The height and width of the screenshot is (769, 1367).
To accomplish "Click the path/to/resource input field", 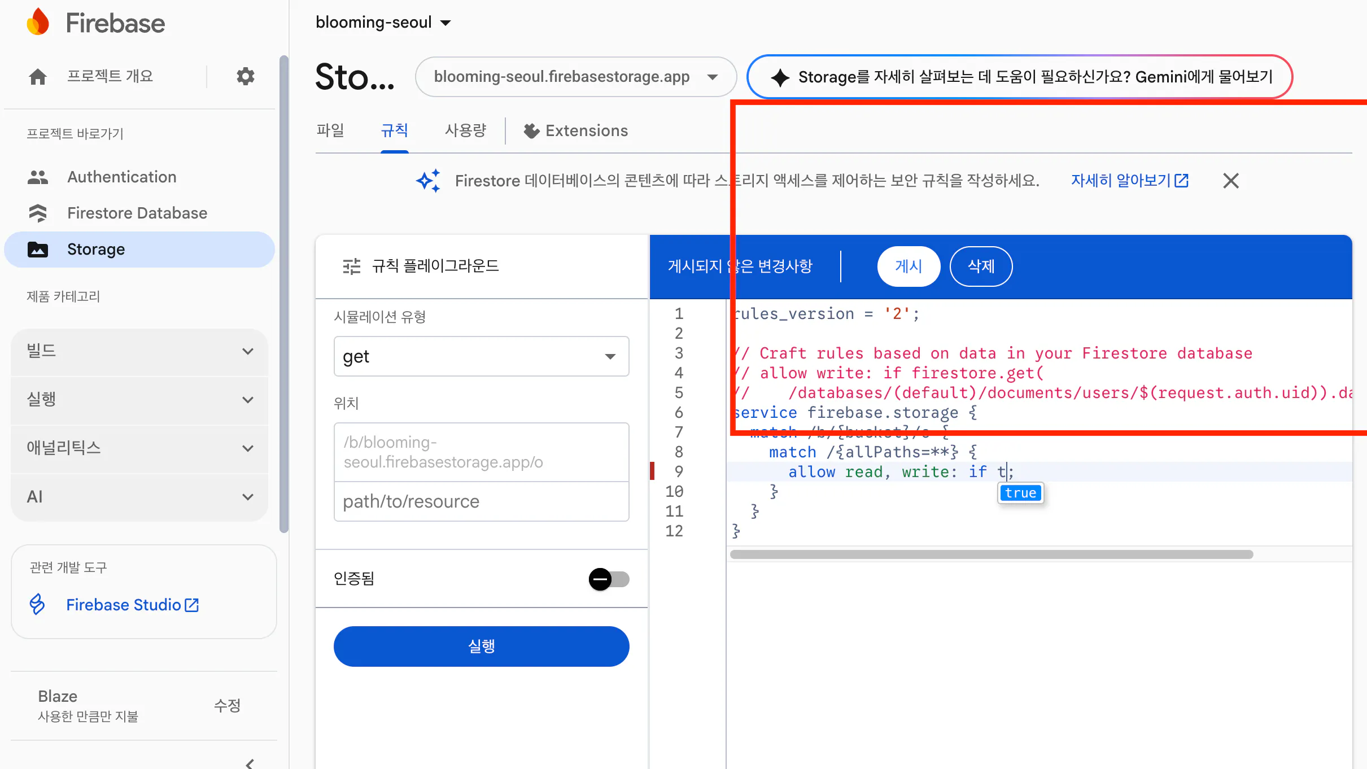I will [x=481, y=501].
